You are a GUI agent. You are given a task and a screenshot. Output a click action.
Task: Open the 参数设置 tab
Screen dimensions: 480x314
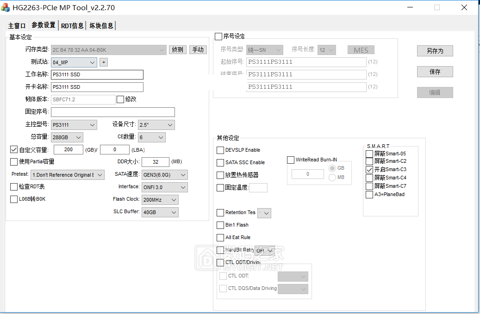[43, 25]
